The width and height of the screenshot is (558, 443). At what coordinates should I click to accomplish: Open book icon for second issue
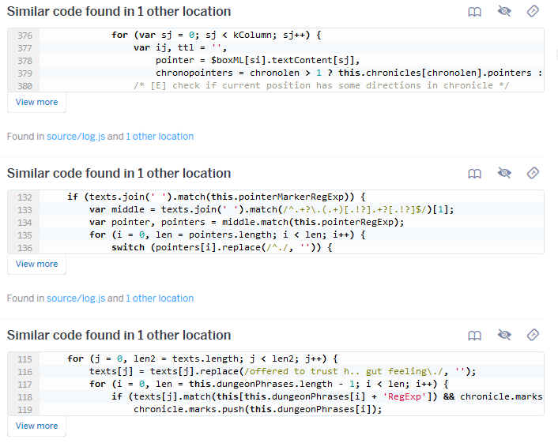(474, 174)
